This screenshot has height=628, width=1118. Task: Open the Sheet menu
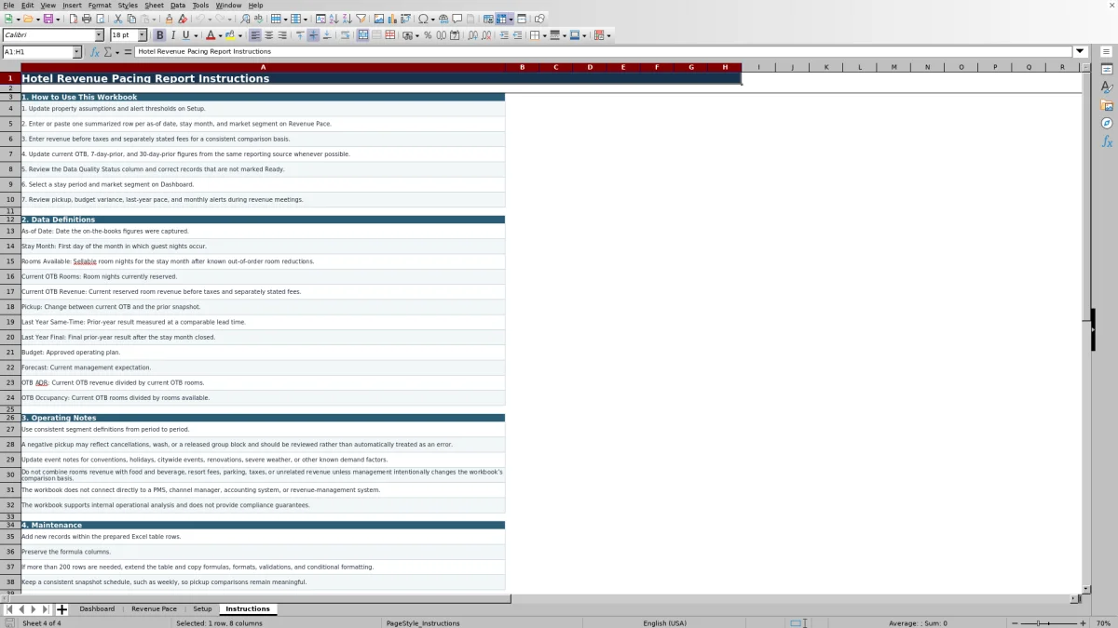tap(154, 6)
